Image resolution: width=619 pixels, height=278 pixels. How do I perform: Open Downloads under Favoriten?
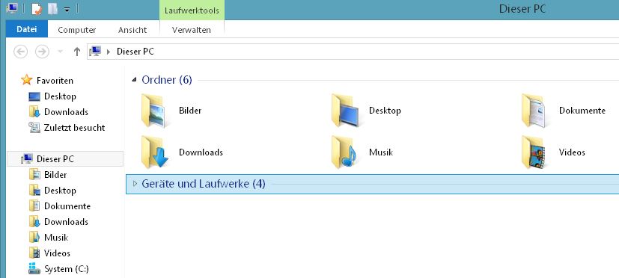[x=66, y=112]
